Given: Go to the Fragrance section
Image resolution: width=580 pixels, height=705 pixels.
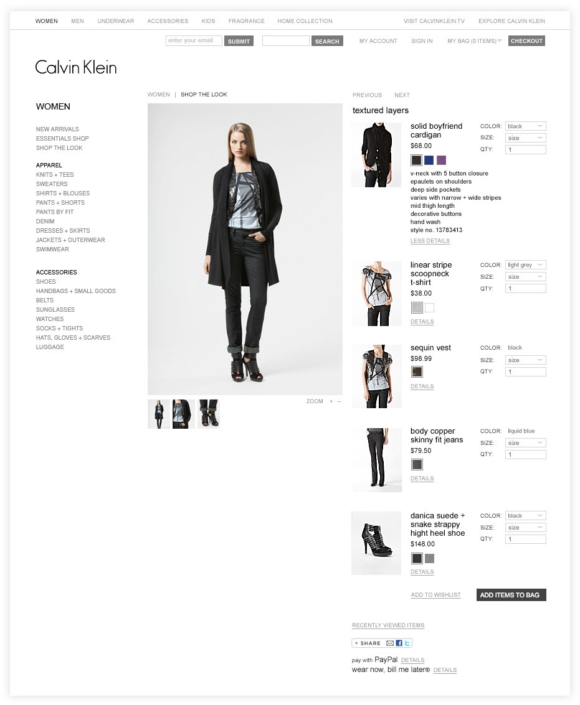Looking at the screenshot, I should click(x=246, y=21).
